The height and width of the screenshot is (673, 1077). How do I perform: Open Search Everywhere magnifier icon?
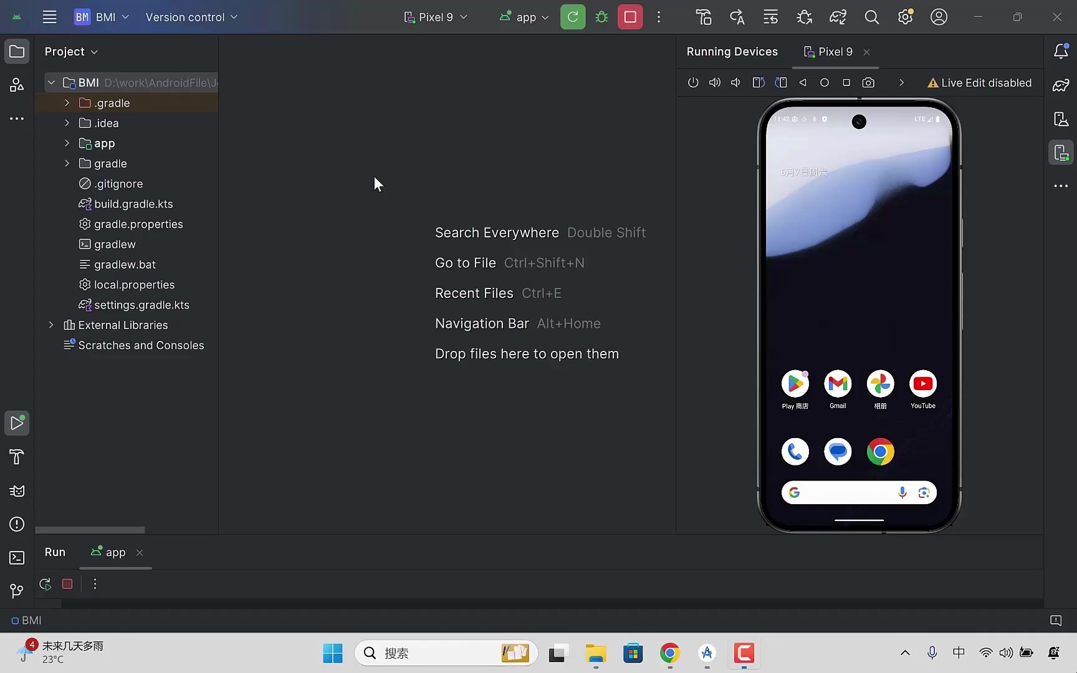(x=871, y=17)
